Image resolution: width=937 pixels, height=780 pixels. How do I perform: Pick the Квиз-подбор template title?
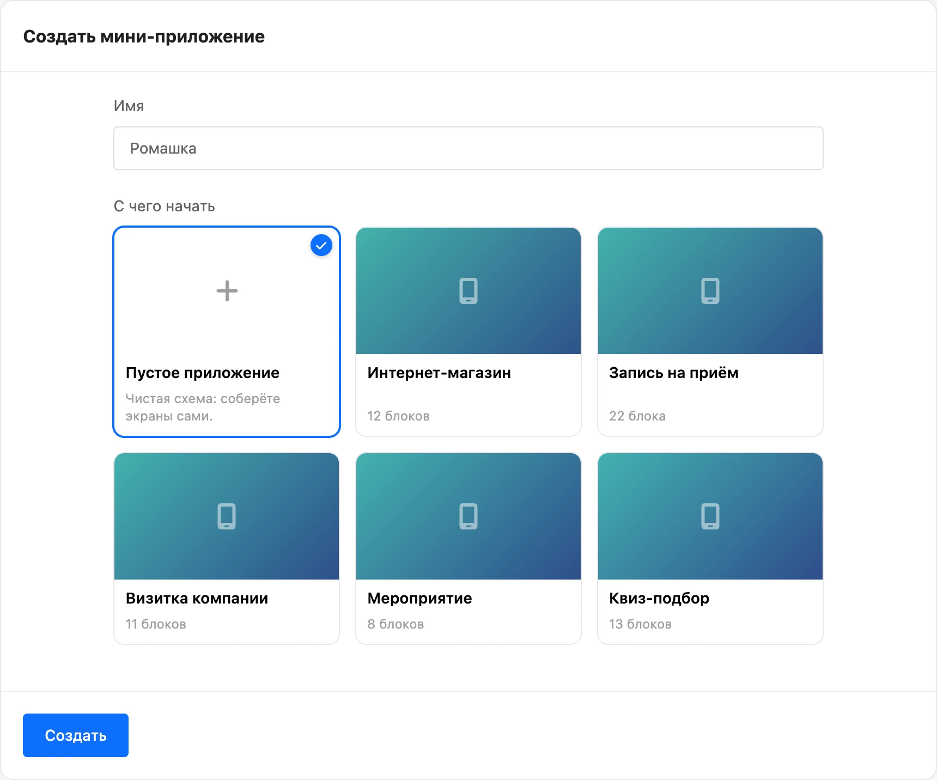(x=659, y=599)
